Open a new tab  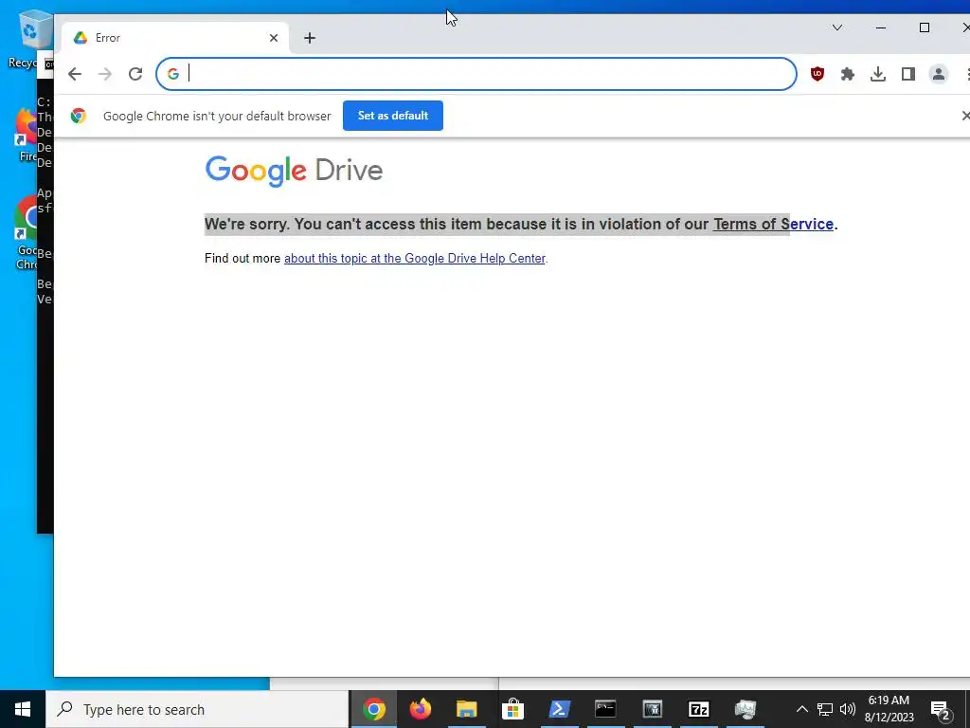click(310, 38)
